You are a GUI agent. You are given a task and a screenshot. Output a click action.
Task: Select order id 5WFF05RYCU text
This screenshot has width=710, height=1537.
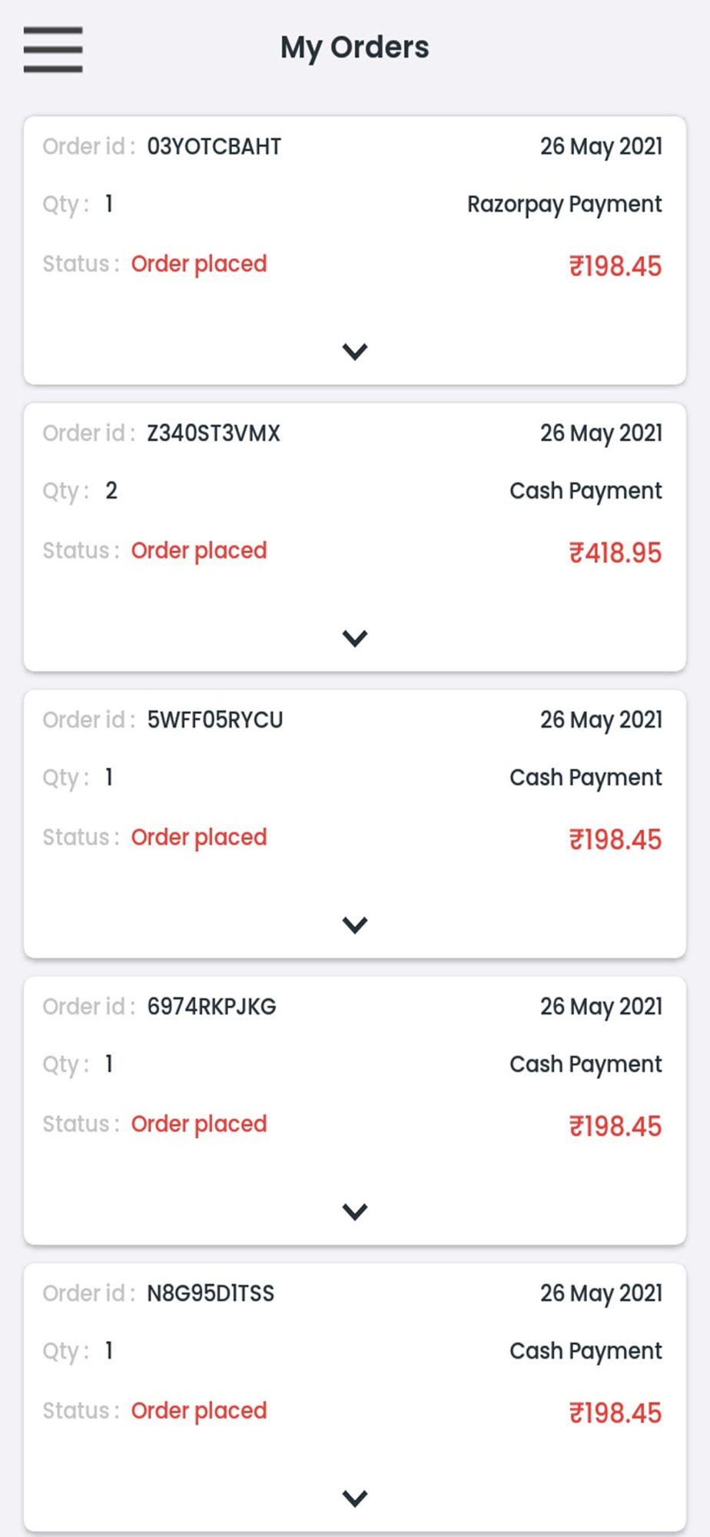point(215,719)
